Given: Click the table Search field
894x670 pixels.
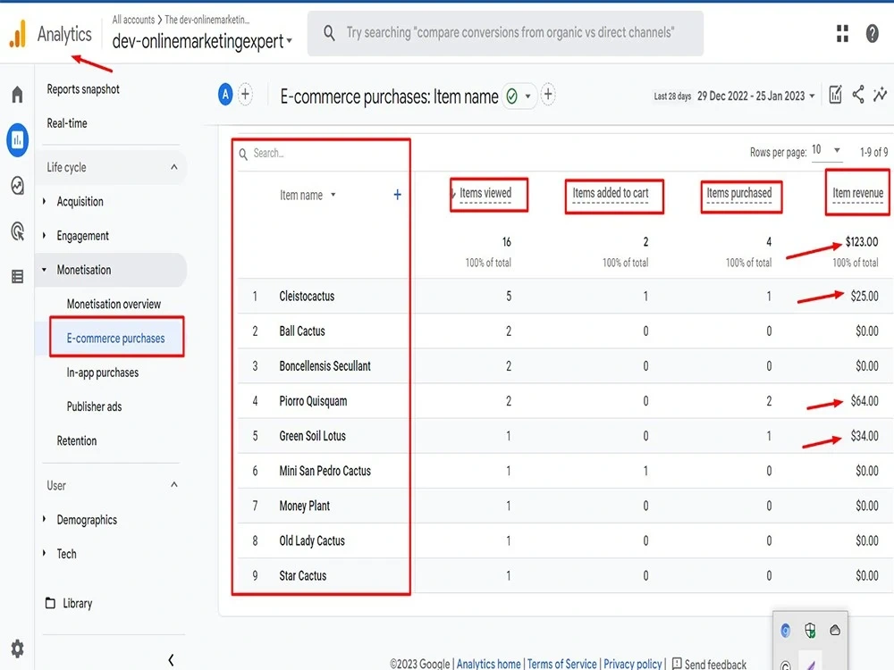Looking at the screenshot, I should click(321, 154).
